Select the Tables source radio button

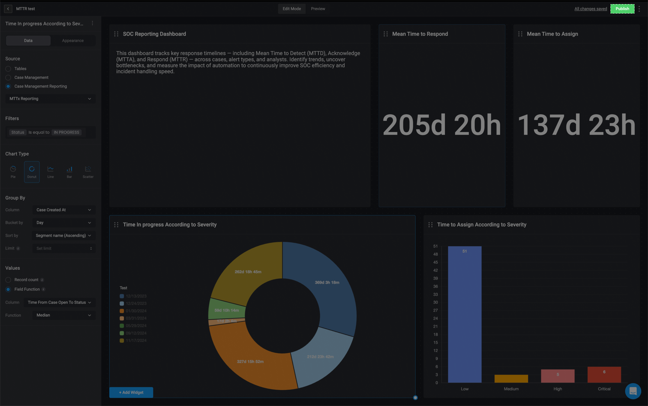[8, 69]
